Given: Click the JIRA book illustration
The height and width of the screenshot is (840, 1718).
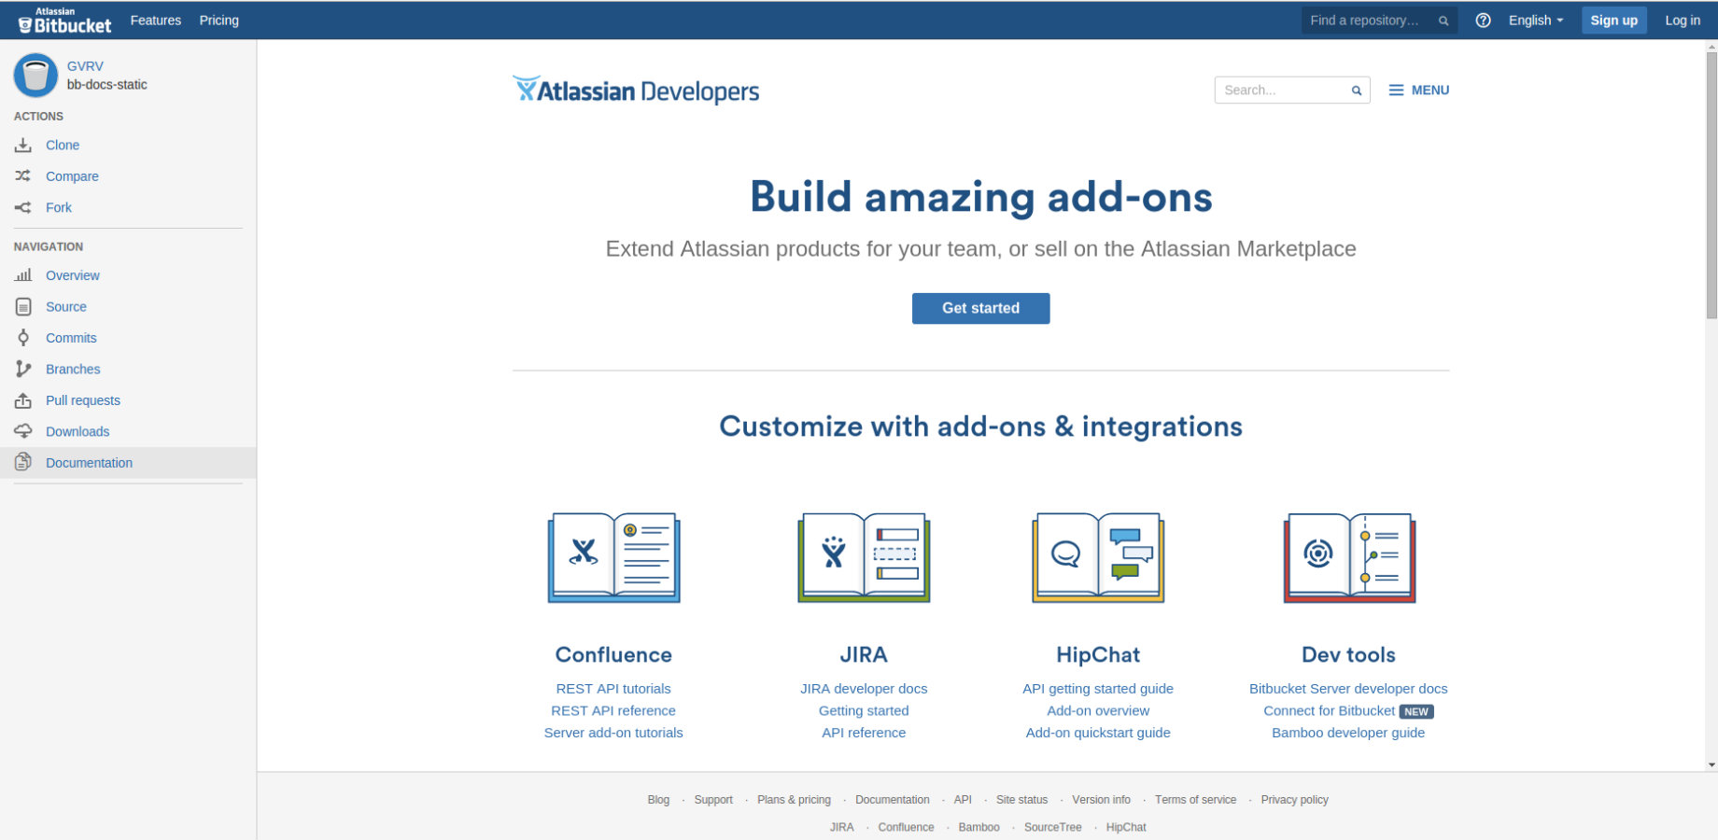Looking at the screenshot, I should (x=864, y=557).
